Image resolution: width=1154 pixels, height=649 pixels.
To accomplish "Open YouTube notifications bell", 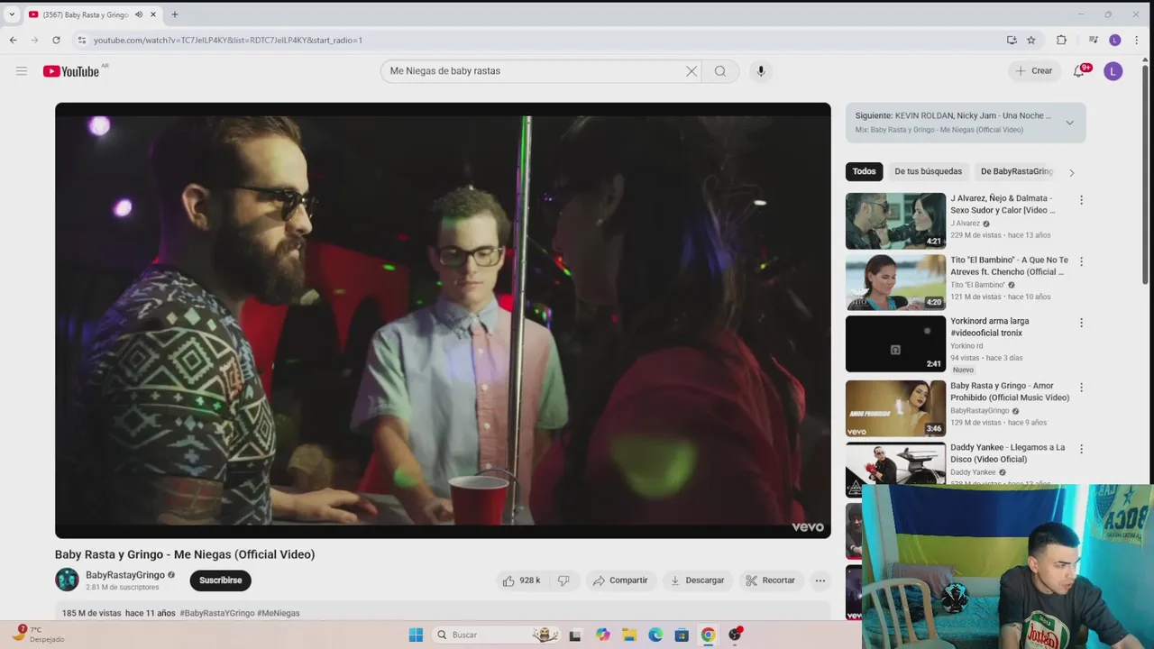I will (x=1079, y=71).
